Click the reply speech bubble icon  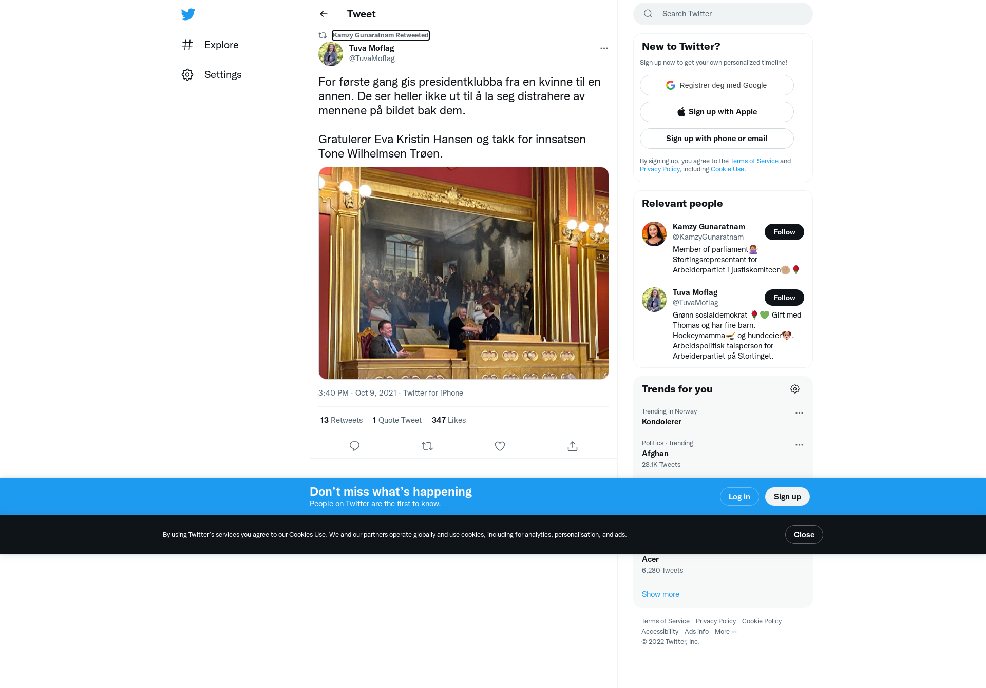354,446
